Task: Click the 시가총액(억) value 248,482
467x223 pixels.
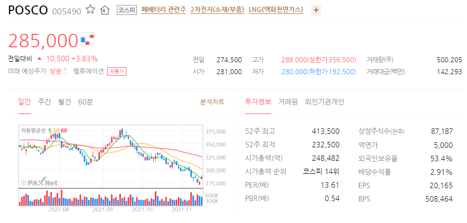Action: tap(326, 158)
